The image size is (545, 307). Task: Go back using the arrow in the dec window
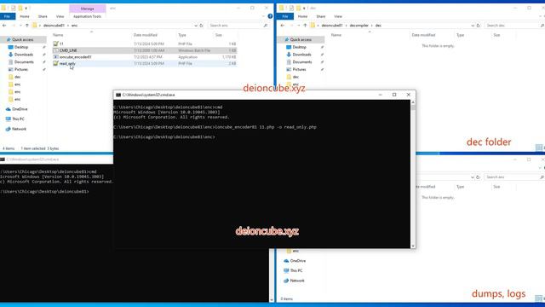(282, 26)
